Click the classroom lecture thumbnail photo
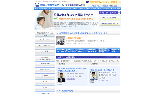This screenshot has width=152, height=94. tap(61, 41)
